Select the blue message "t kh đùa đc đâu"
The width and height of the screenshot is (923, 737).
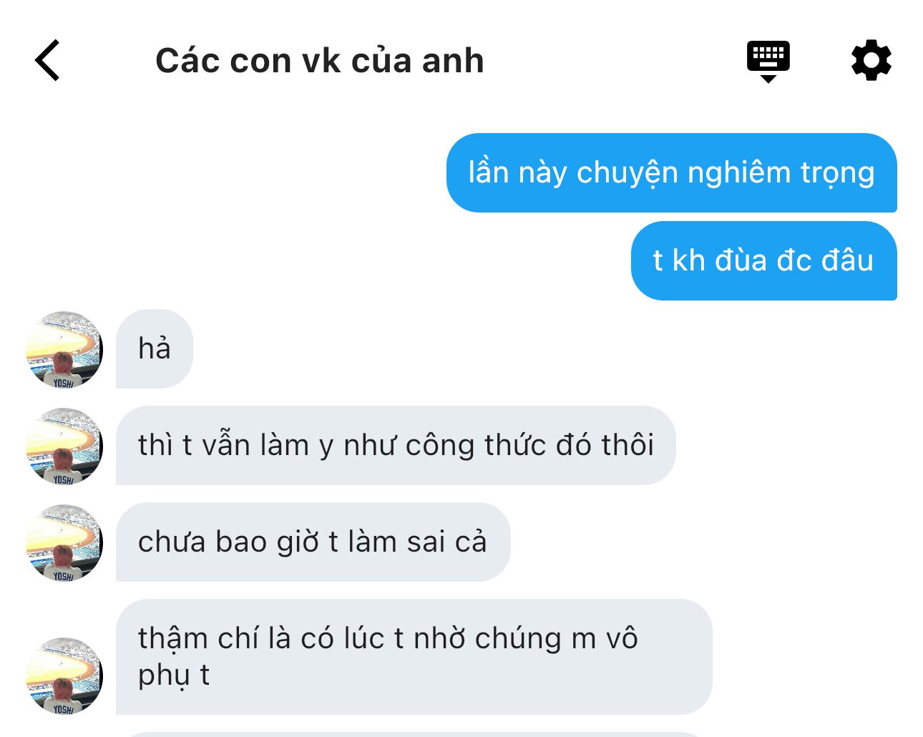point(763,260)
